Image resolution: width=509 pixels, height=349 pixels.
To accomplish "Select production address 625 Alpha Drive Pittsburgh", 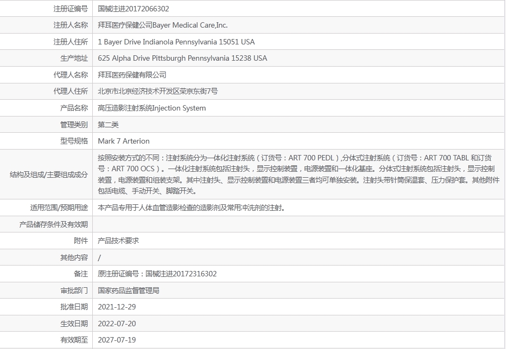I will (142, 59).
